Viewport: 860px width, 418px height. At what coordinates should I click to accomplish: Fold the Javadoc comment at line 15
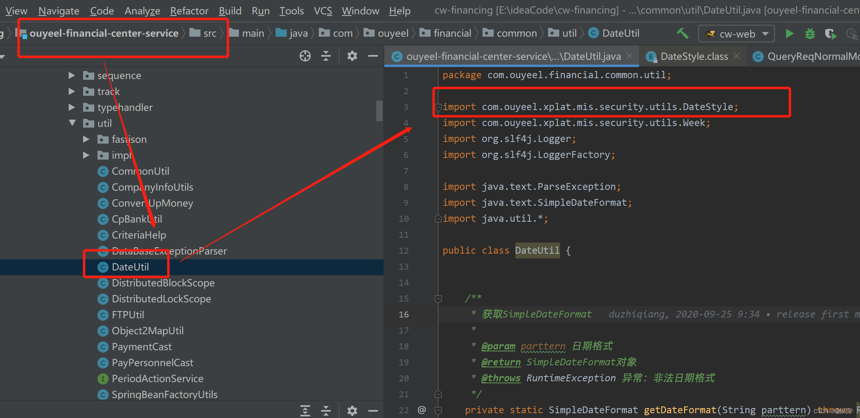[438, 298]
